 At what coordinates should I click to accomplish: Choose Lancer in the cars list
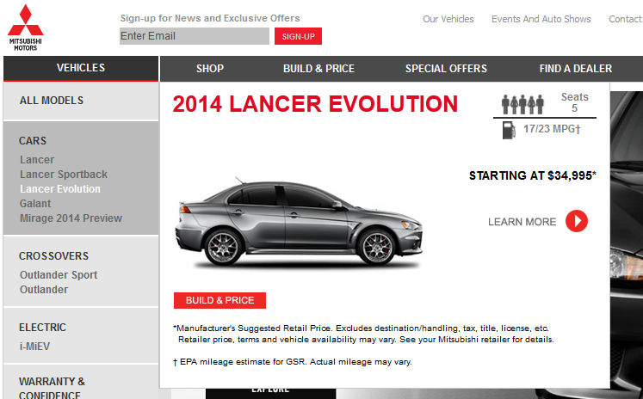[37, 160]
